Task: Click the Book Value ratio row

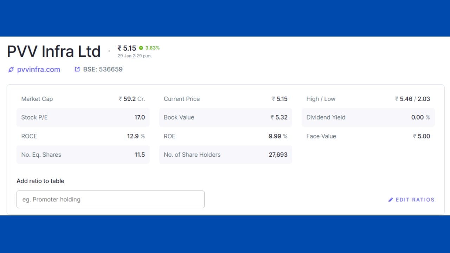Action: (225, 117)
